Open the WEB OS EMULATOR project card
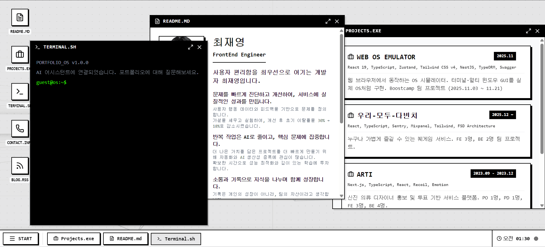Image resolution: width=545 pixels, height=247 pixels. pos(438,72)
